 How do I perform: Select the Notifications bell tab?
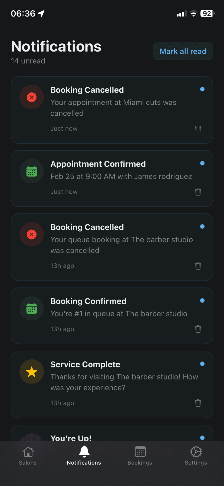pyautogui.click(x=84, y=456)
